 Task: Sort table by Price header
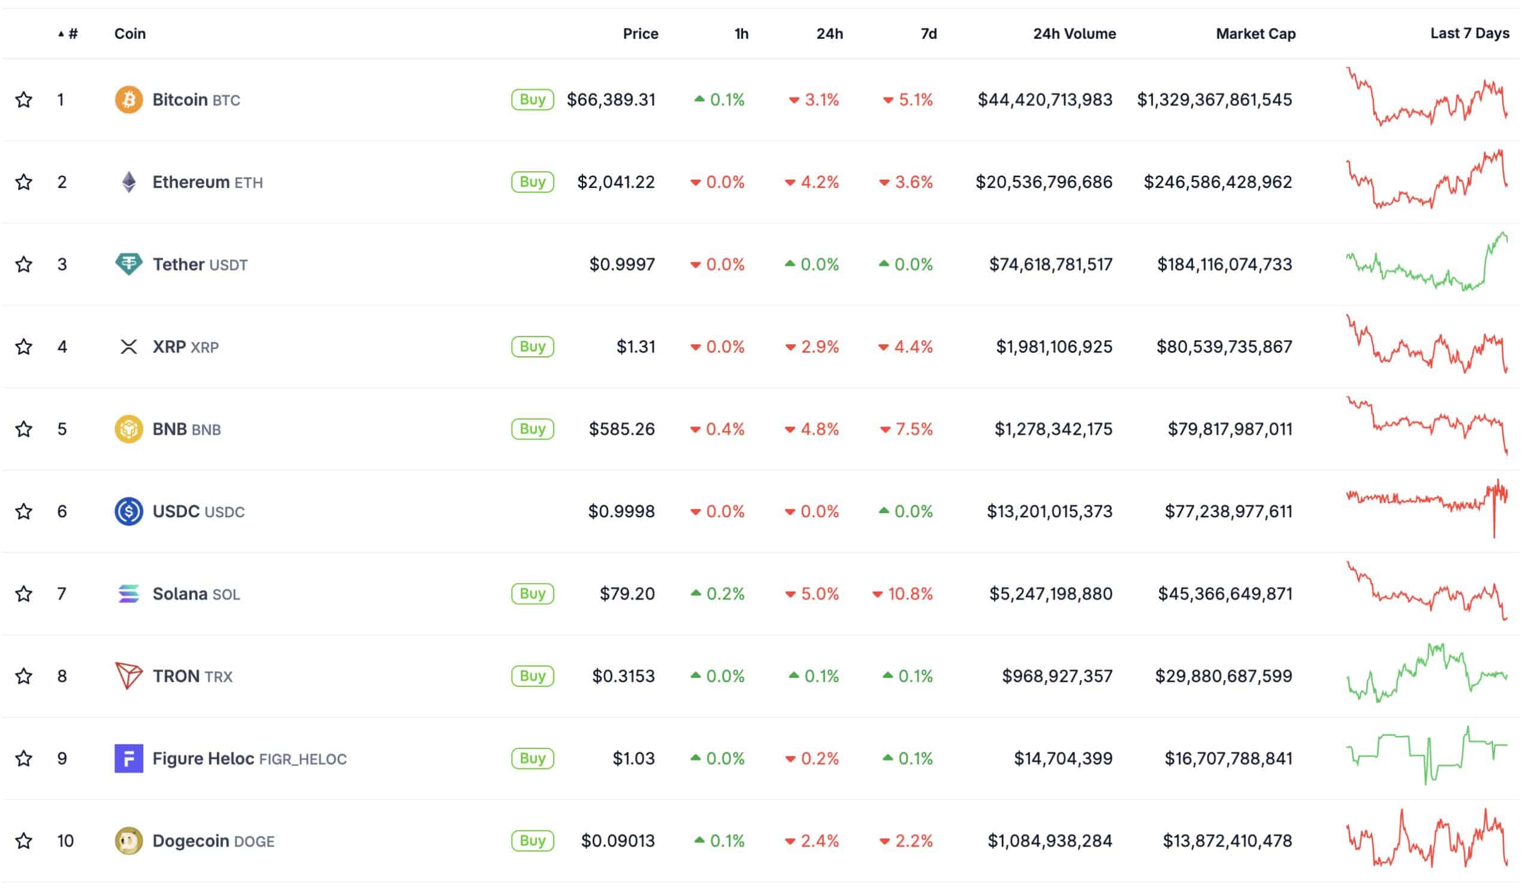(x=641, y=34)
